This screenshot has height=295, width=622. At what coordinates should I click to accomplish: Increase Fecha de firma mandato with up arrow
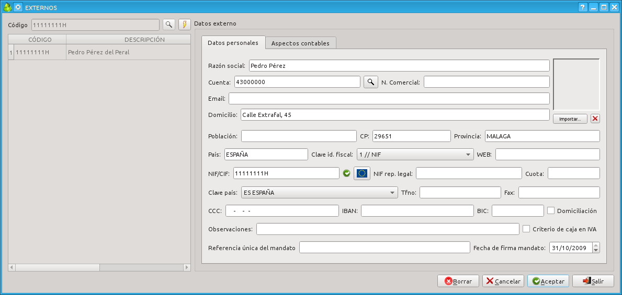pyautogui.click(x=596, y=245)
